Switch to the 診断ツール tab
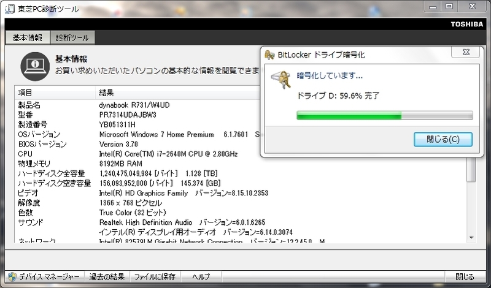 [72, 37]
